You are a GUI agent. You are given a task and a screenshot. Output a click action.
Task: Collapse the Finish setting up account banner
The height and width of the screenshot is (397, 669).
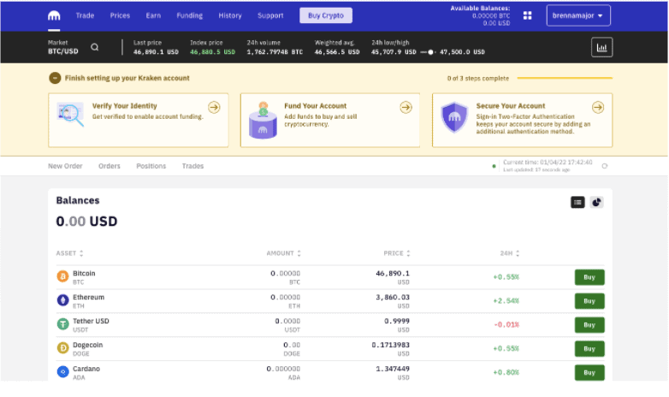[x=55, y=78]
